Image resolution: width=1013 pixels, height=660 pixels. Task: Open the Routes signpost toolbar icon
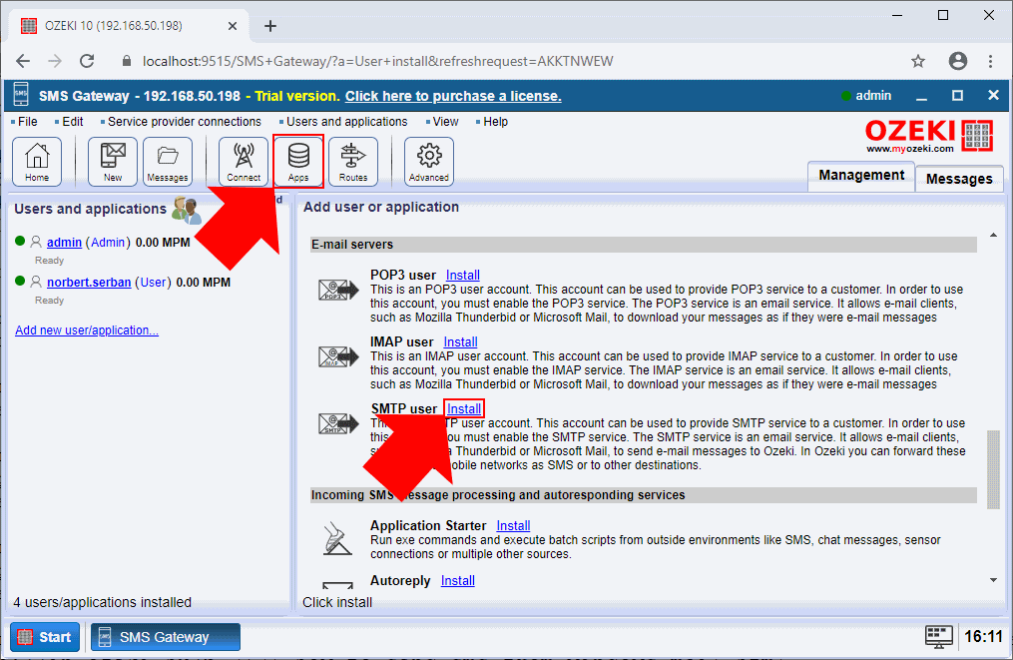(352, 162)
